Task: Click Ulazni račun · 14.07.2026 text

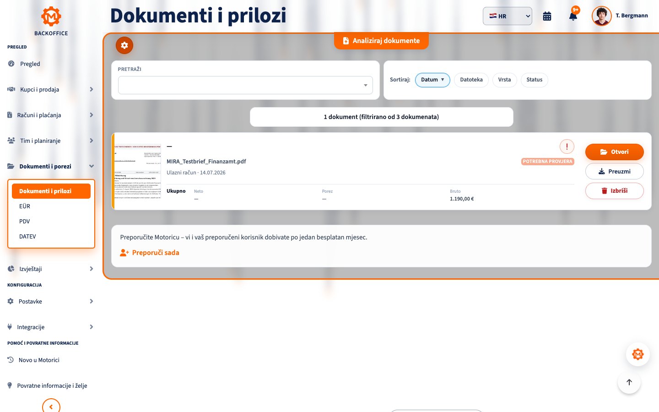Action: coord(196,173)
